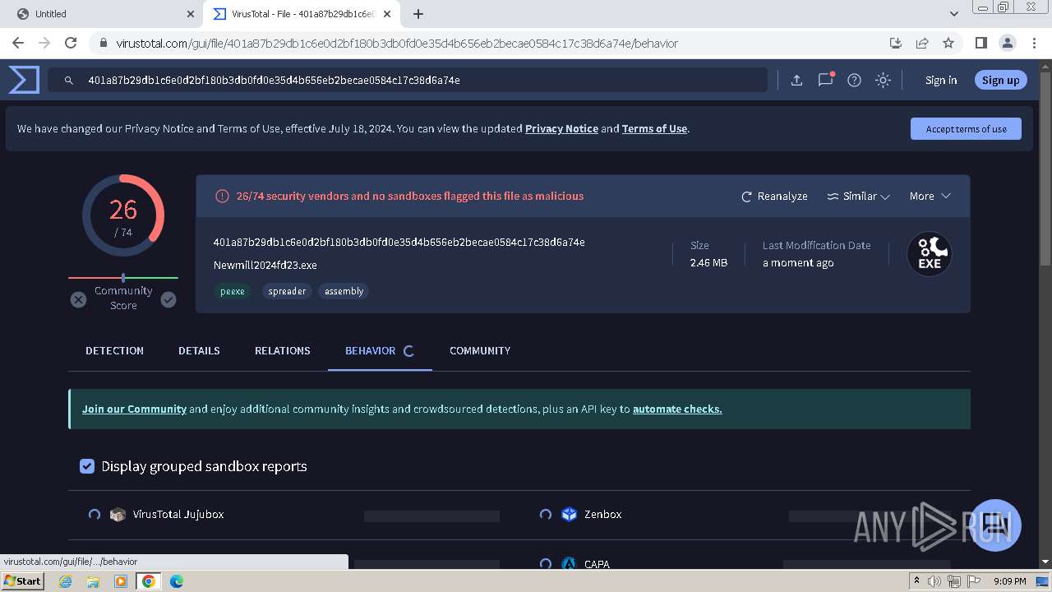Toggle the light/dark theme icon
The height and width of the screenshot is (592, 1052).
[883, 80]
